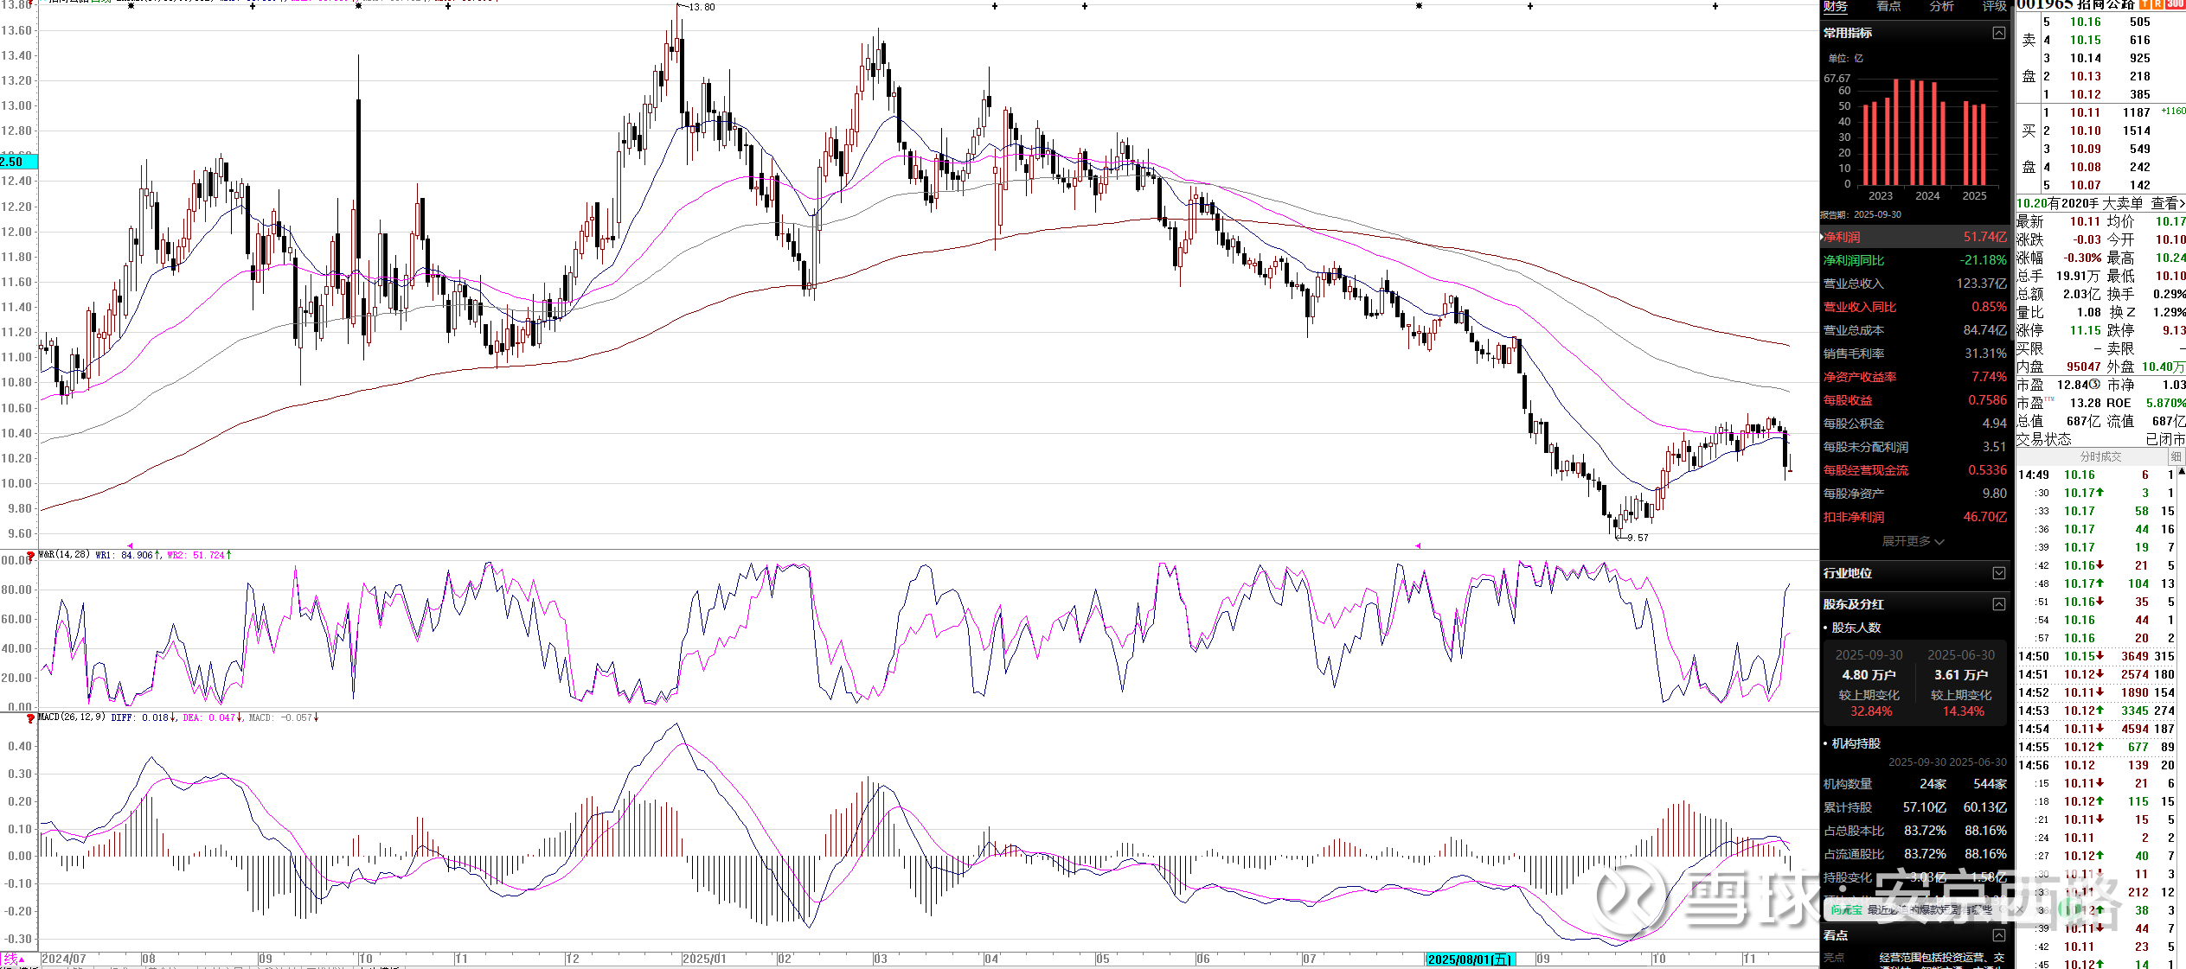Click the W&R indicator help question mark
Viewport: 2186px width, 969px height.
tap(31, 556)
